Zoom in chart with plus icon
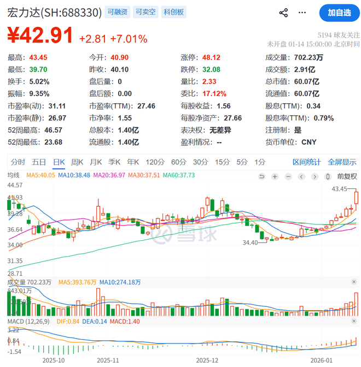Image resolution: width=361 pixels, height=367 pixels. click(275, 176)
